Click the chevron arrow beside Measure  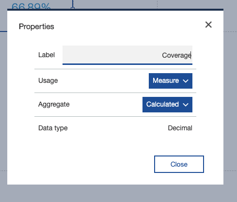point(186,81)
